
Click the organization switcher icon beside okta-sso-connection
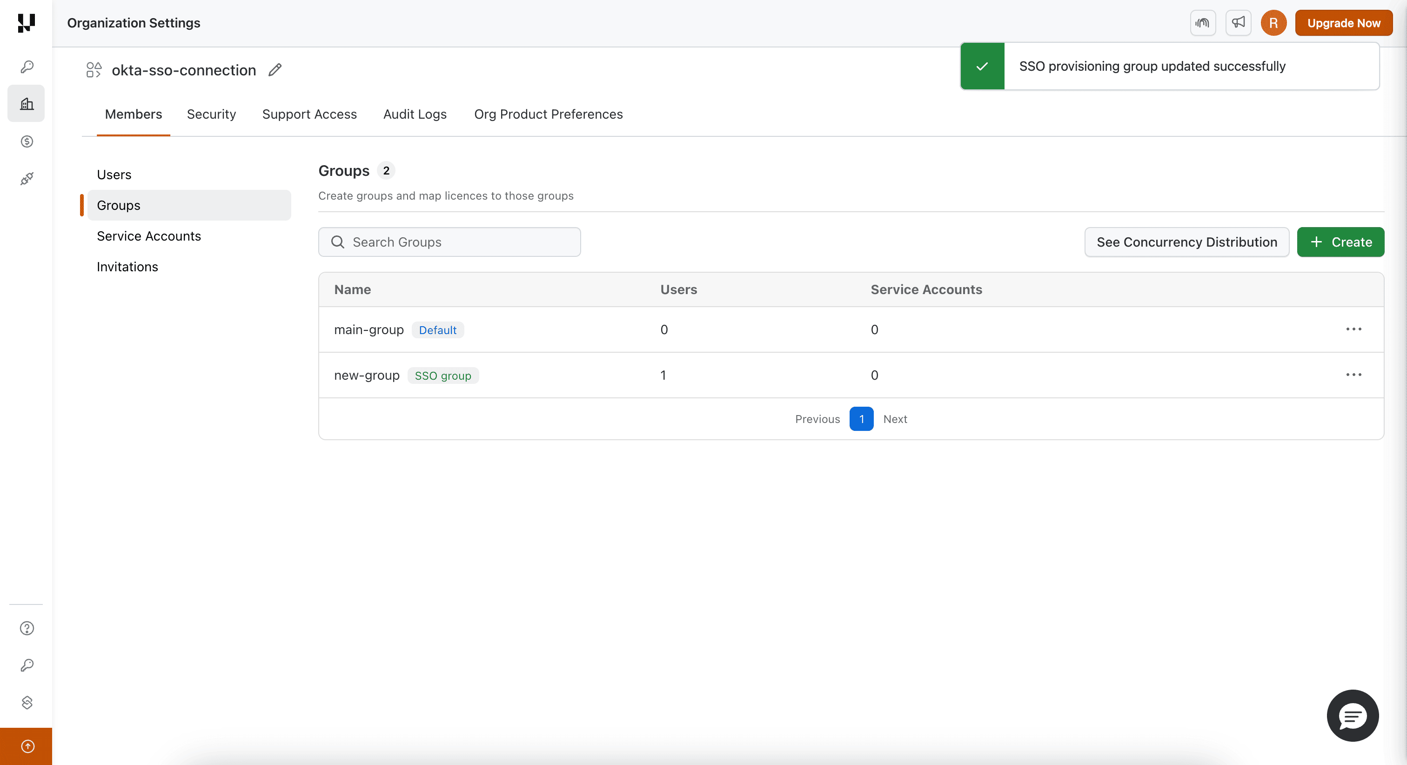94,70
